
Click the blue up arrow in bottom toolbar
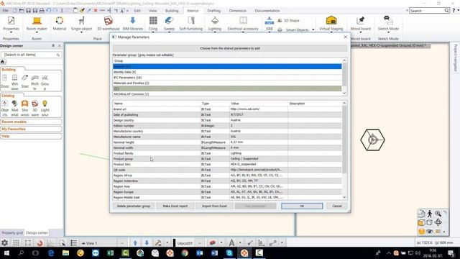pos(135,243)
